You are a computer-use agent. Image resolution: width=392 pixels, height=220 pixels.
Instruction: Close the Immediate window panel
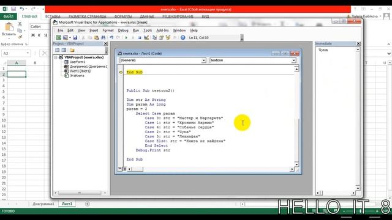[358, 43]
